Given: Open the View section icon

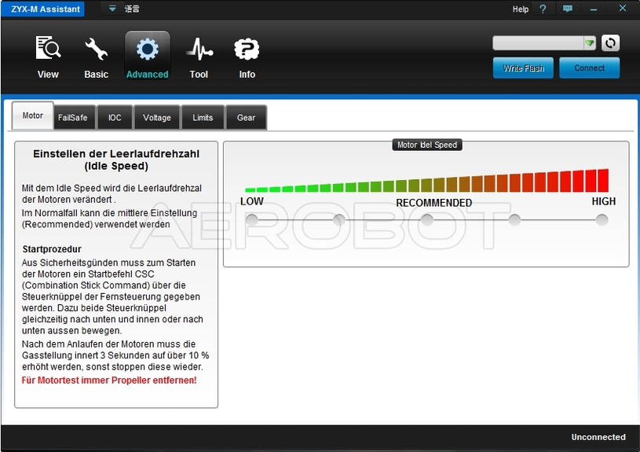Looking at the screenshot, I should coord(48,50).
